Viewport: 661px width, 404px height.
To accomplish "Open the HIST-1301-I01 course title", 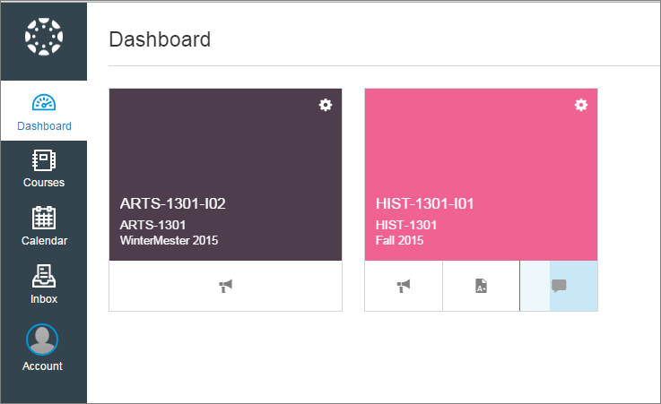I will click(424, 203).
